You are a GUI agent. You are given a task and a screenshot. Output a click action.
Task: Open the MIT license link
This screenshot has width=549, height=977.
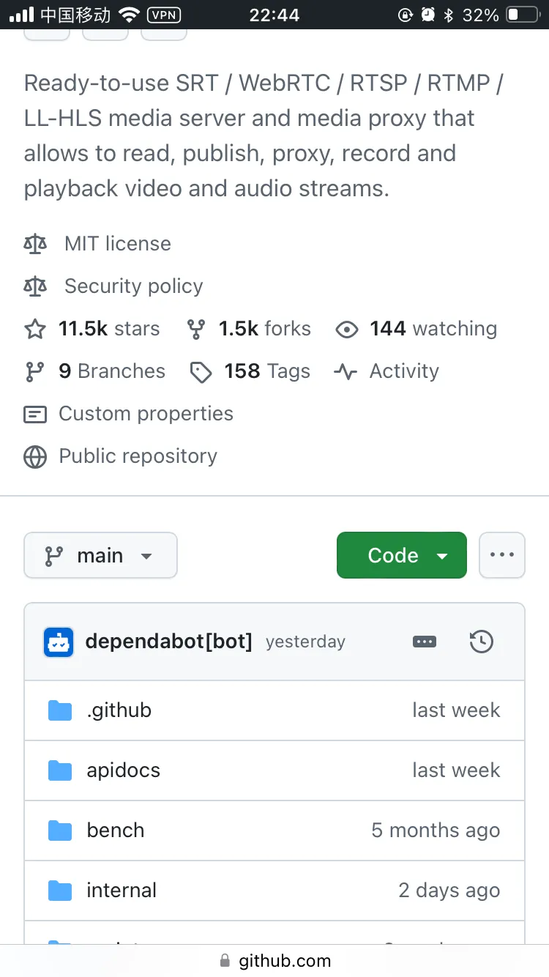tap(117, 244)
